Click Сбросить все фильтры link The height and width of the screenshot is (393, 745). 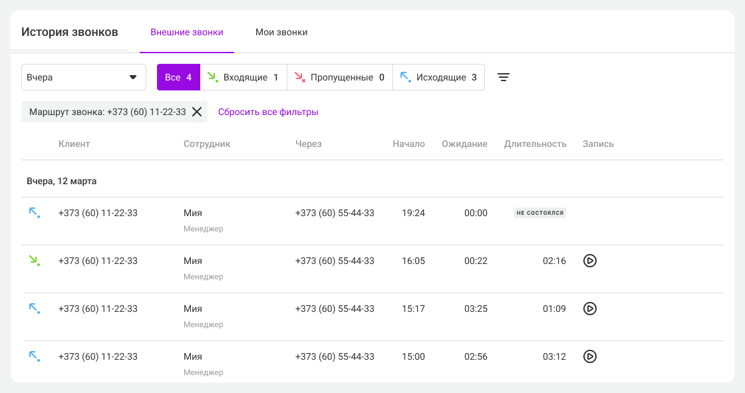[268, 112]
